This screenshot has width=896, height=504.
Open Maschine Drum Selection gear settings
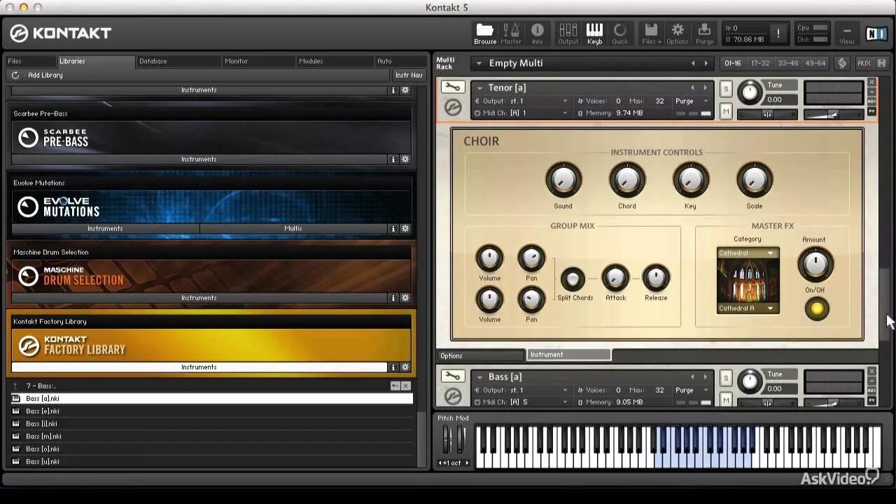click(405, 297)
